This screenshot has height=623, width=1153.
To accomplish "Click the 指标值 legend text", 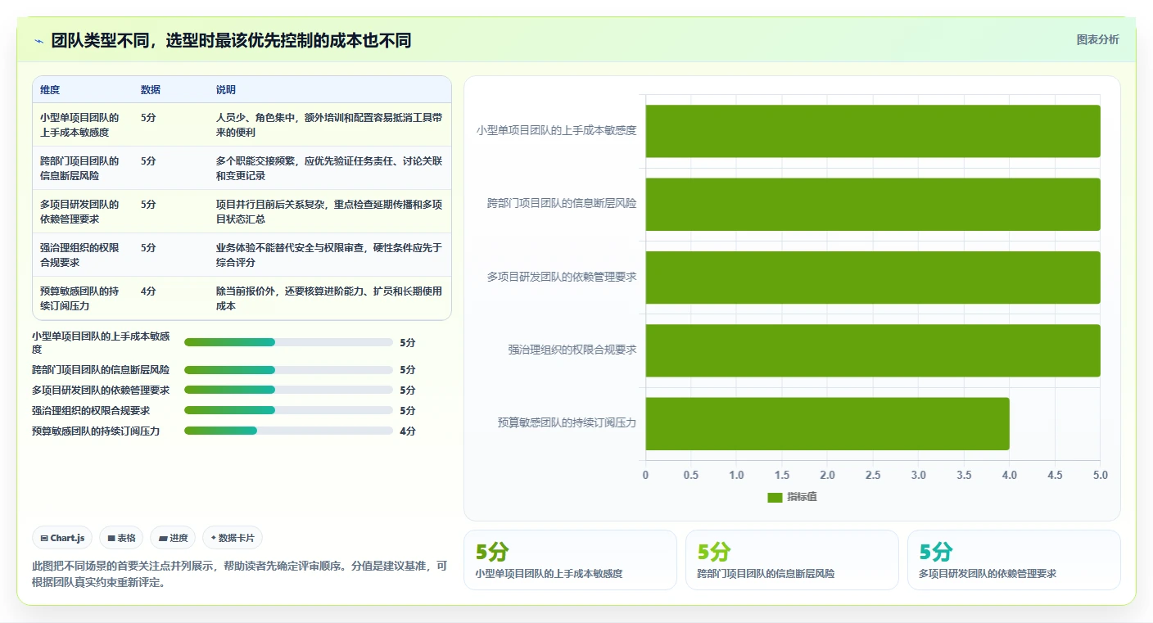I will pyautogui.click(x=802, y=497).
